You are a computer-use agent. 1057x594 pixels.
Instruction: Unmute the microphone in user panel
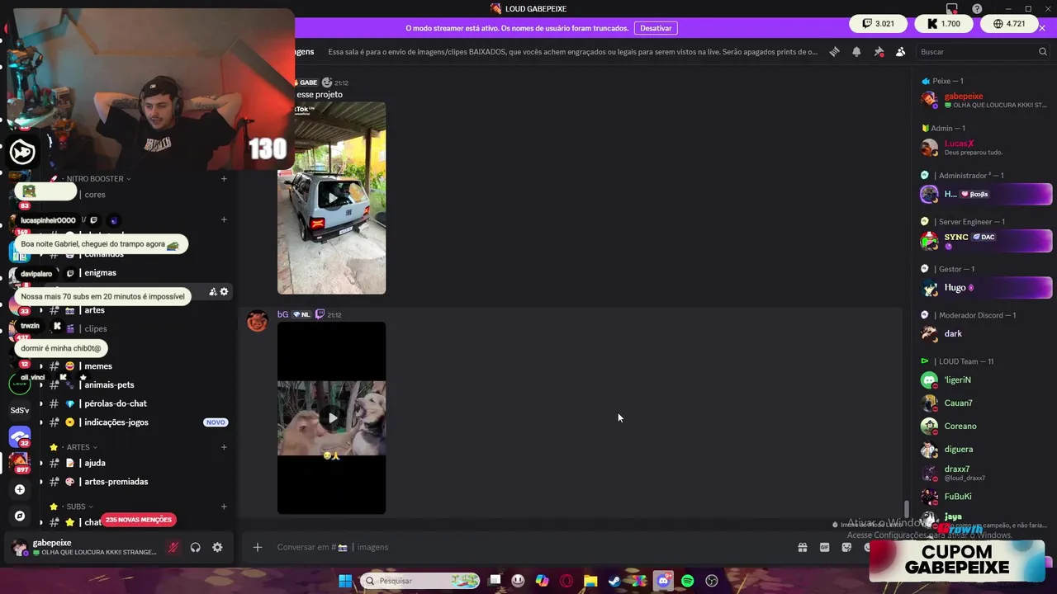[x=173, y=547]
